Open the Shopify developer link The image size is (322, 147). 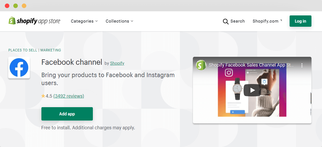click(x=117, y=63)
